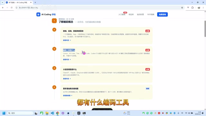Bookmark the page with star icon
Screen dimensions: 206x116
182,8
